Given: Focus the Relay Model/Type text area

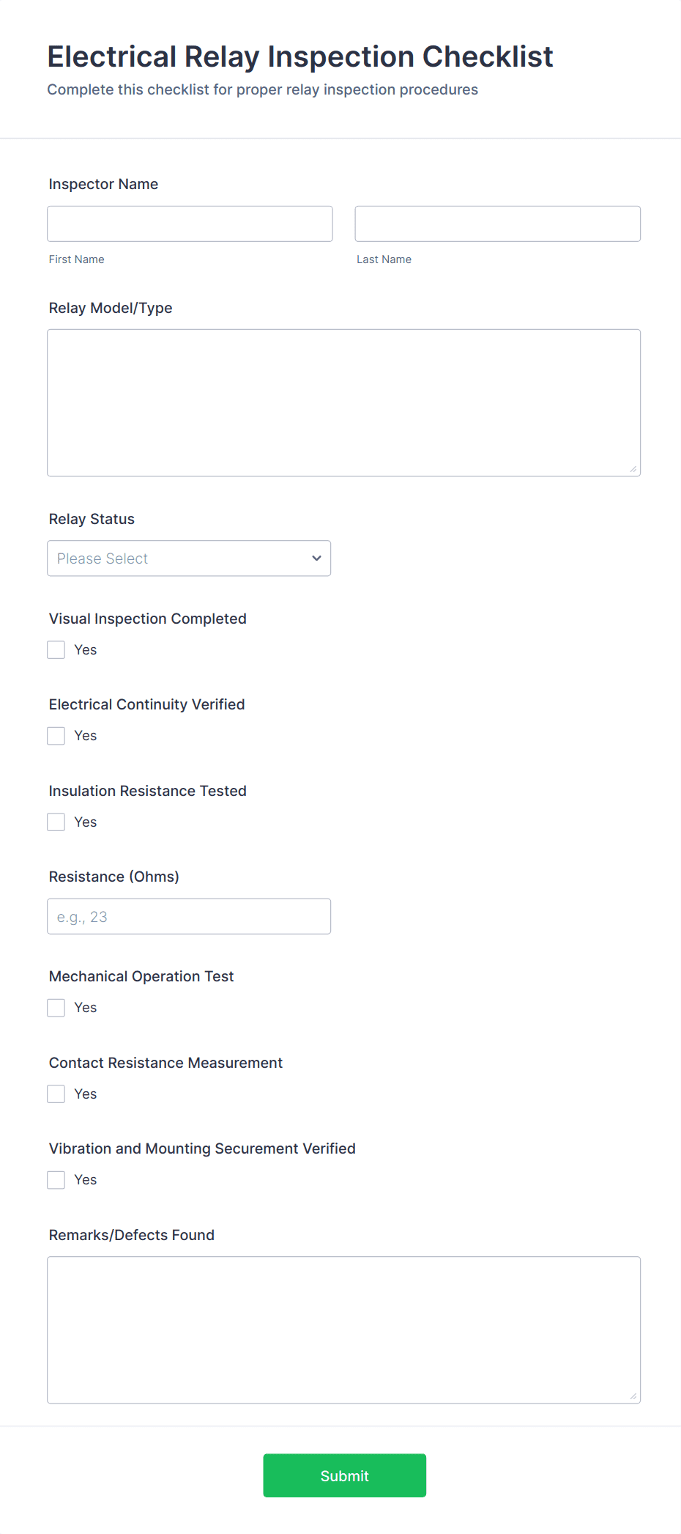Looking at the screenshot, I should (x=343, y=402).
